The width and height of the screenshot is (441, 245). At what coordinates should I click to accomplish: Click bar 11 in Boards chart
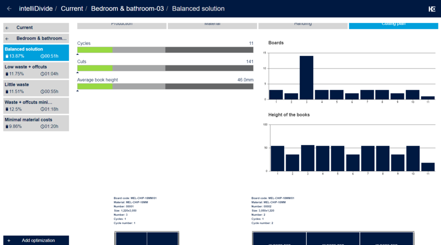tap(428, 97)
